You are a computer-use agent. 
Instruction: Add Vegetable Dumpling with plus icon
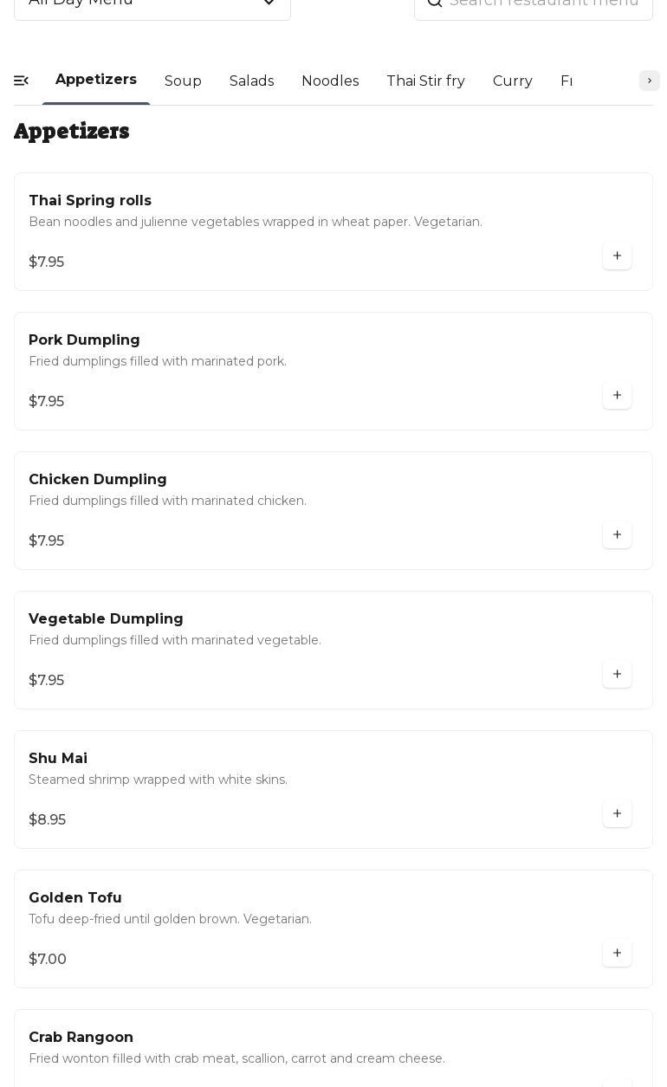tap(617, 675)
